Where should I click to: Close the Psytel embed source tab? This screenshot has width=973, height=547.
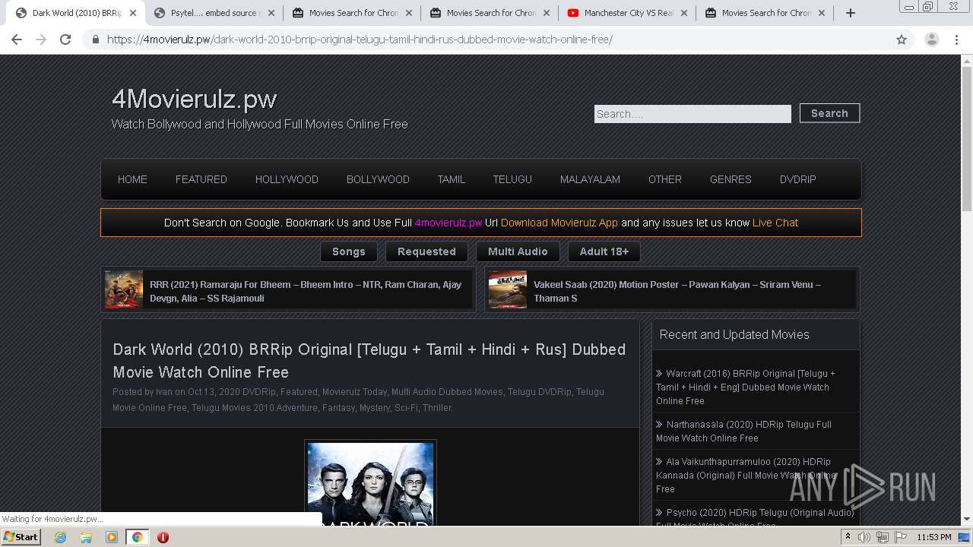pyautogui.click(x=271, y=13)
